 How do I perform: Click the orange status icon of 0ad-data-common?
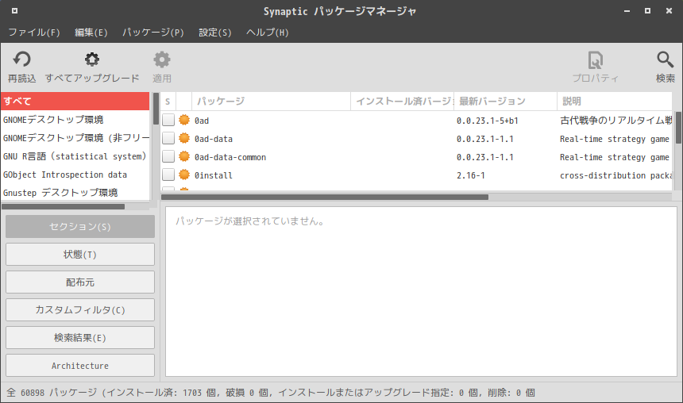[x=184, y=156]
